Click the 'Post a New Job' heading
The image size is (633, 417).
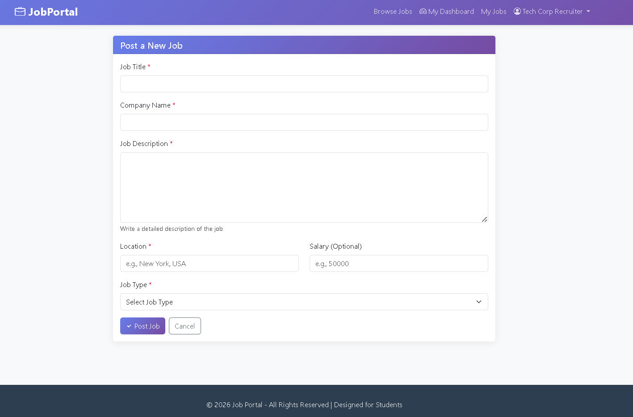coord(151,46)
